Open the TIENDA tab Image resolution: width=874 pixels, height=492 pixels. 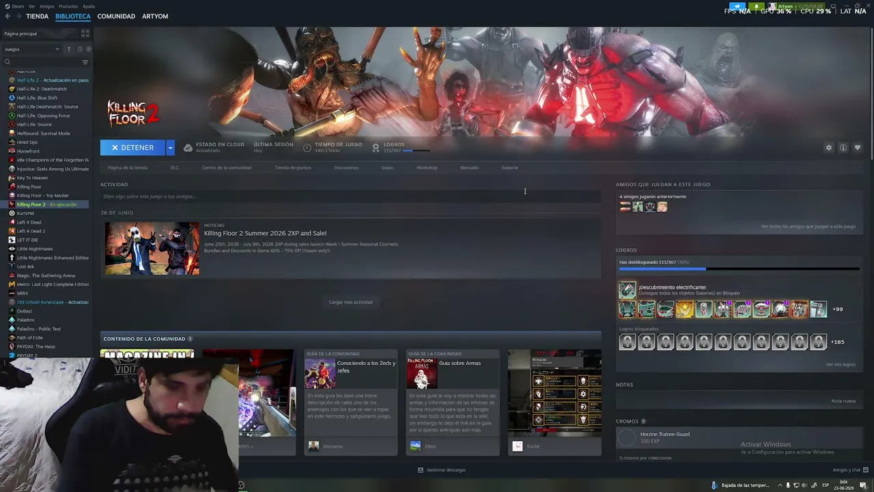tap(37, 16)
